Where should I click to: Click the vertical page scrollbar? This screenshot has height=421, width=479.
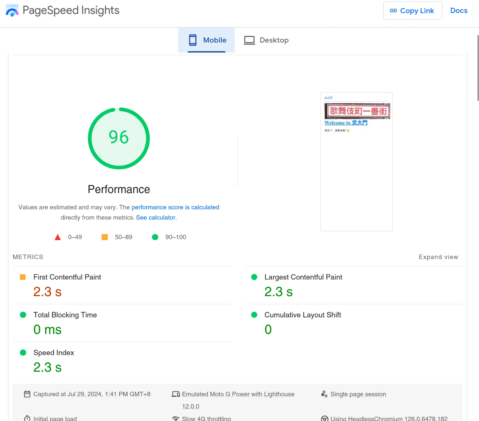pyautogui.click(x=478, y=68)
